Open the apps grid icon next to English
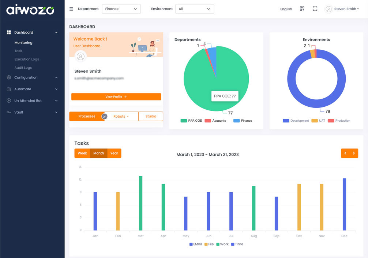 point(302,9)
